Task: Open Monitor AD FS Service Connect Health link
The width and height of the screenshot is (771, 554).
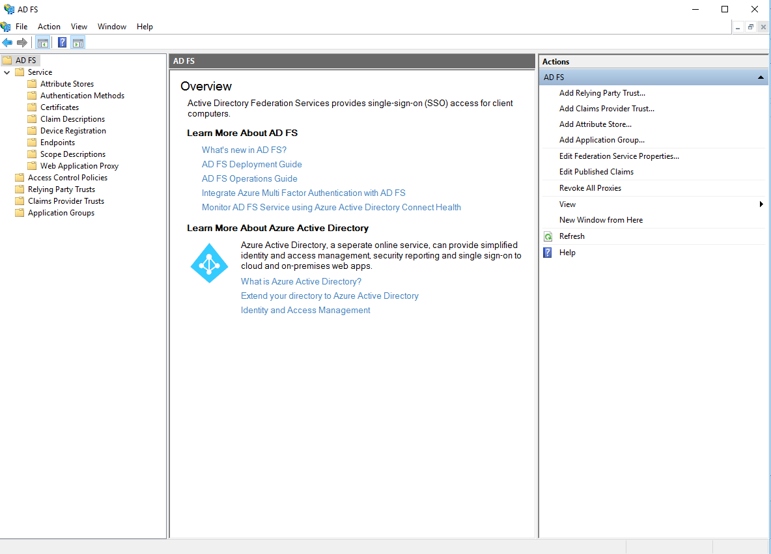Action: coord(331,207)
